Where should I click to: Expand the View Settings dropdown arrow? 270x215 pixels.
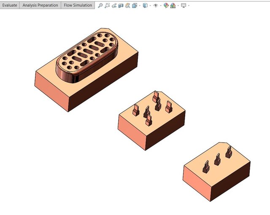(x=189, y=5)
